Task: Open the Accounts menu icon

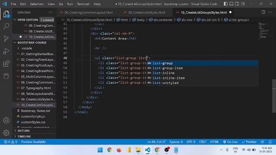Action: click(x=6, y=121)
